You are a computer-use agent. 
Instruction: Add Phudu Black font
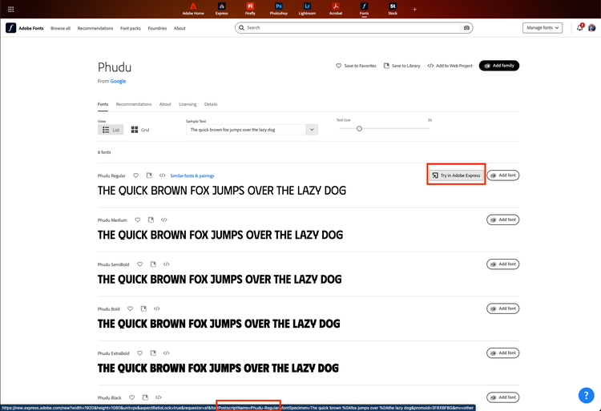pyautogui.click(x=503, y=397)
